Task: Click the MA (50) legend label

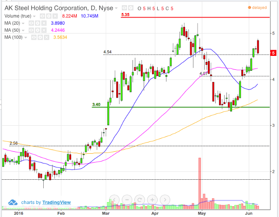Action: [12, 30]
